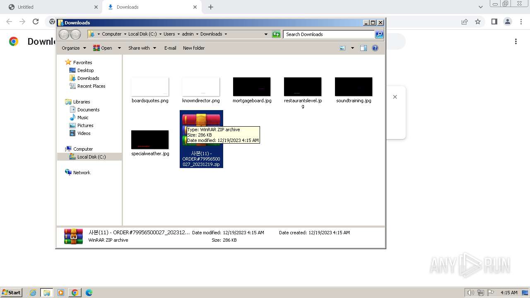Launch Internet Explorer from the taskbar
Screen dimensions: 530x298
[33, 293]
